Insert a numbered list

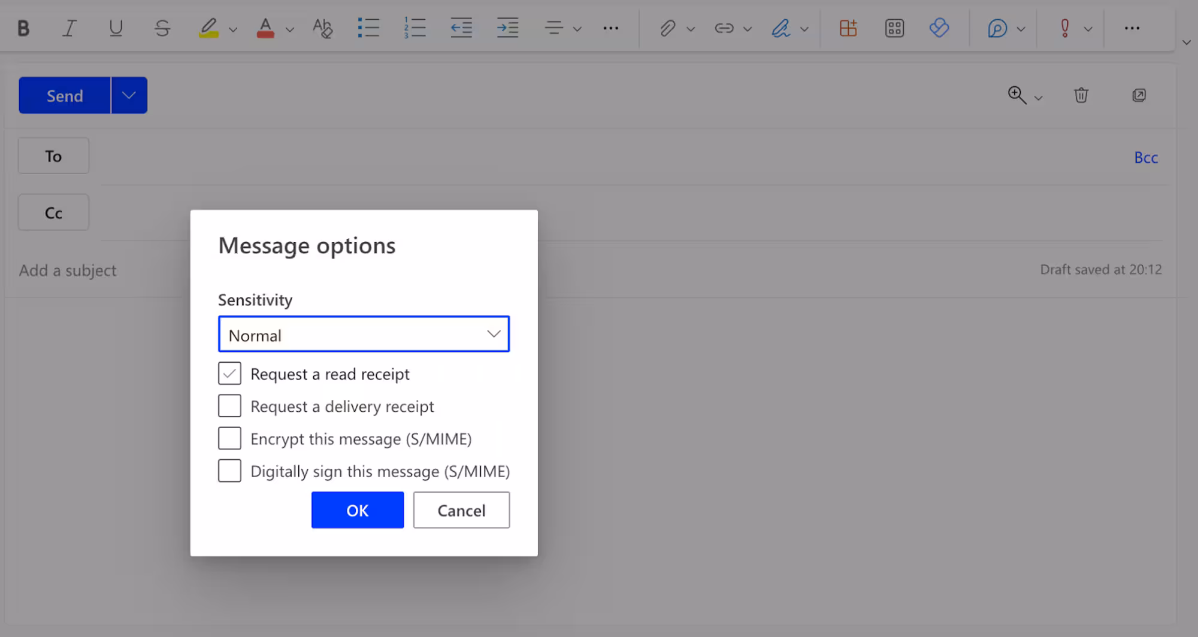(415, 28)
